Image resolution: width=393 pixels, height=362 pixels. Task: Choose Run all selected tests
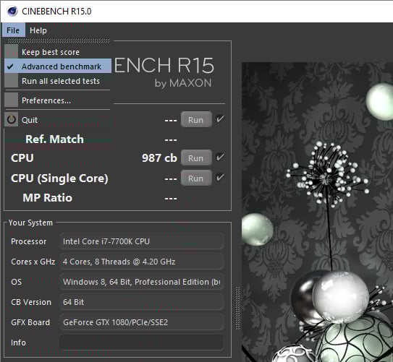[x=58, y=81]
